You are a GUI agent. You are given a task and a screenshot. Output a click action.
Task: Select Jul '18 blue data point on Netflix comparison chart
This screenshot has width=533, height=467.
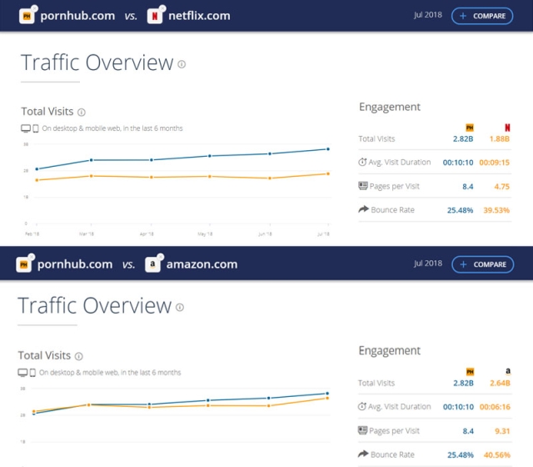pyautogui.click(x=328, y=149)
